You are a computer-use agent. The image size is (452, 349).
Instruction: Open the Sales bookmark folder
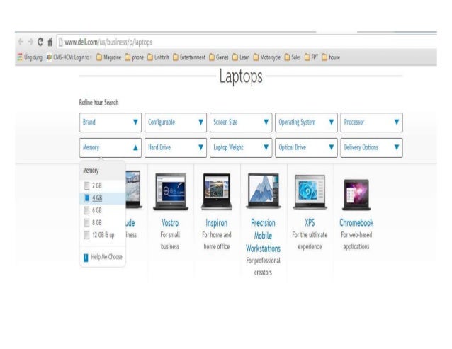pos(293,57)
